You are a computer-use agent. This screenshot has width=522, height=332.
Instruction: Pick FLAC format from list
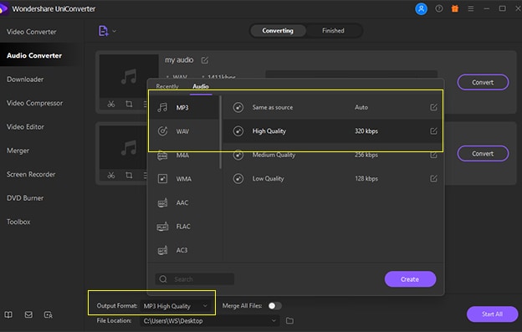184,227
